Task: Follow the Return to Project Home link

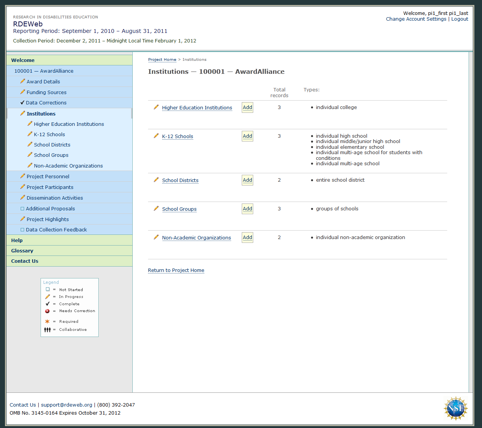Action: point(176,270)
